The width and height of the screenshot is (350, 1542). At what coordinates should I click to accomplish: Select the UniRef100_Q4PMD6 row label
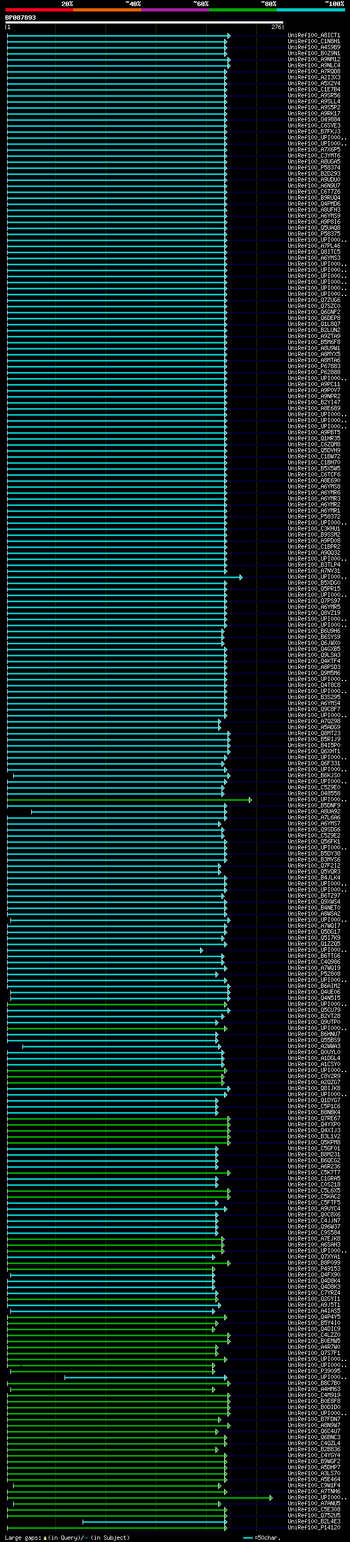coord(314,203)
